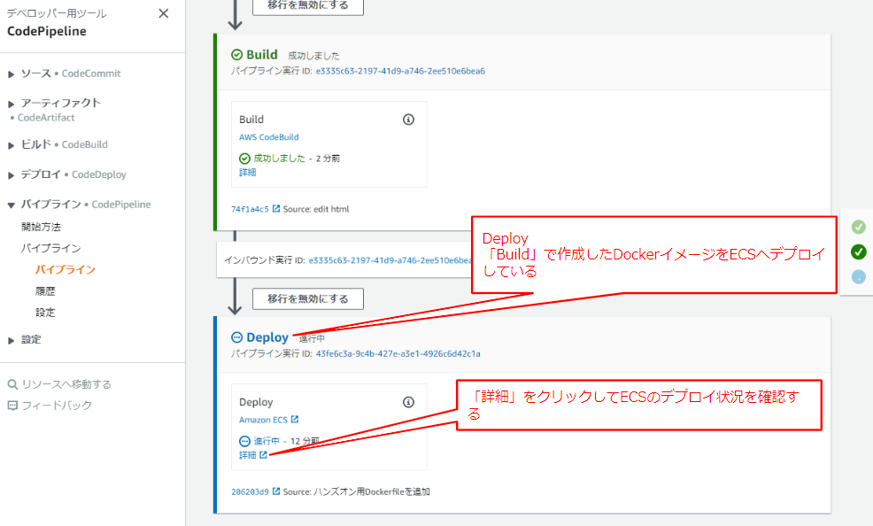873x526 pixels.
Task: Show info for the Deploy action
Action: coord(409,402)
